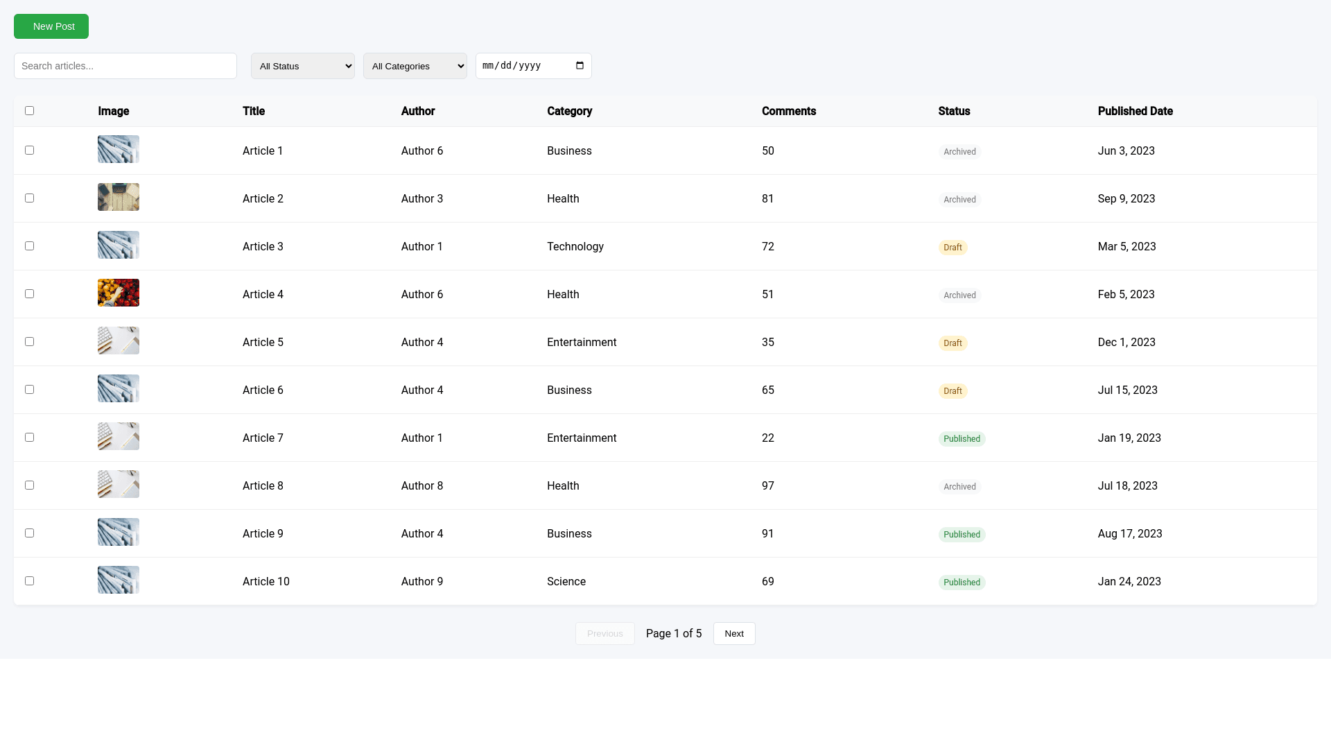The width and height of the screenshot is (1331, 749).
Task: Click Article 2 thumbnail image
Action: (119, 197)
